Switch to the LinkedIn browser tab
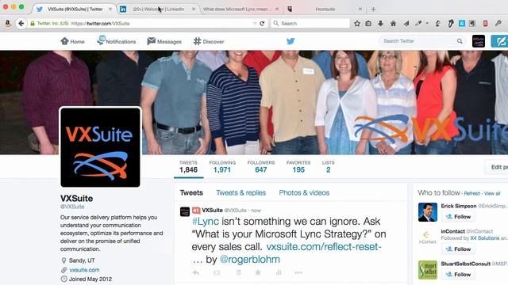 [x=157, y=9]
